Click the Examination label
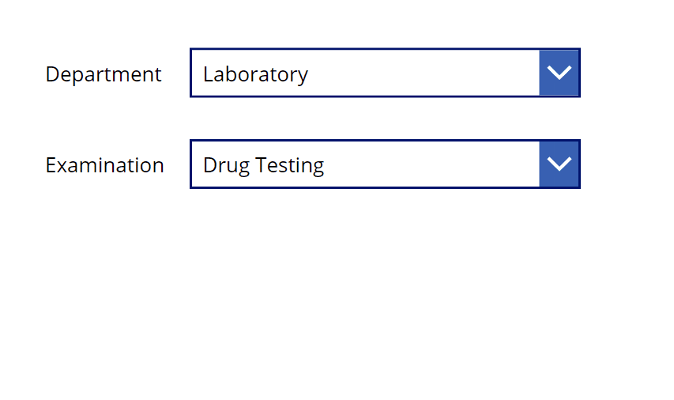This screenshot has height=400, width=674. coord(105,165)
